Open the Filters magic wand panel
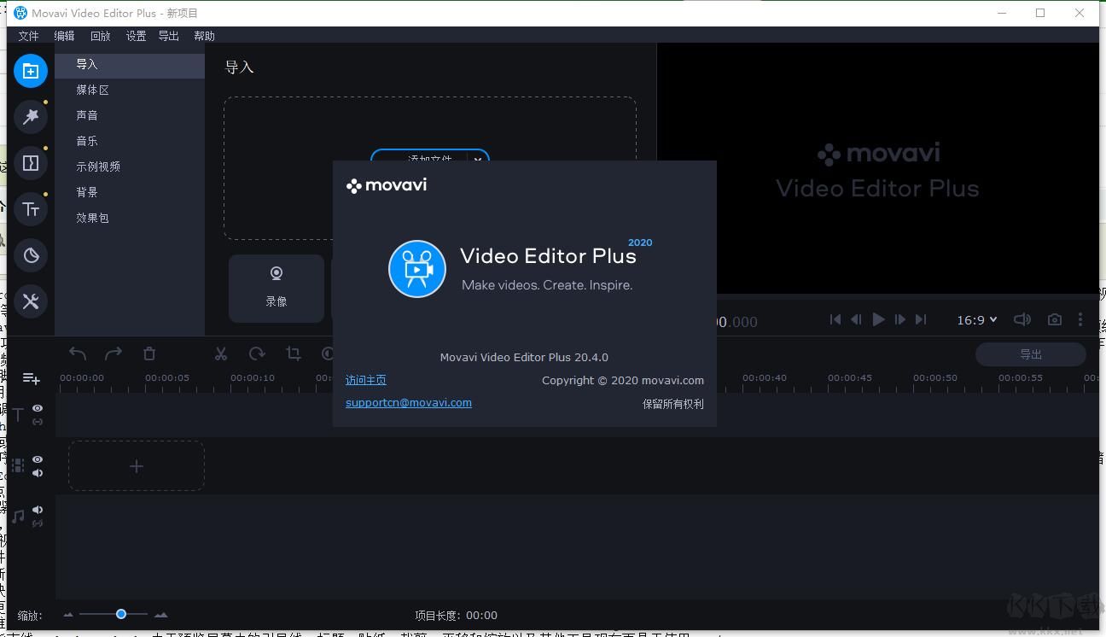Screen dimensions: 1106x637 pyautogui.click(x=31, y=116)
